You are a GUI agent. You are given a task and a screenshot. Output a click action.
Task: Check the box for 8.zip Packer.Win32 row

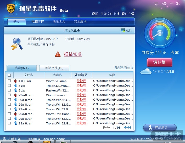[9, 90]
